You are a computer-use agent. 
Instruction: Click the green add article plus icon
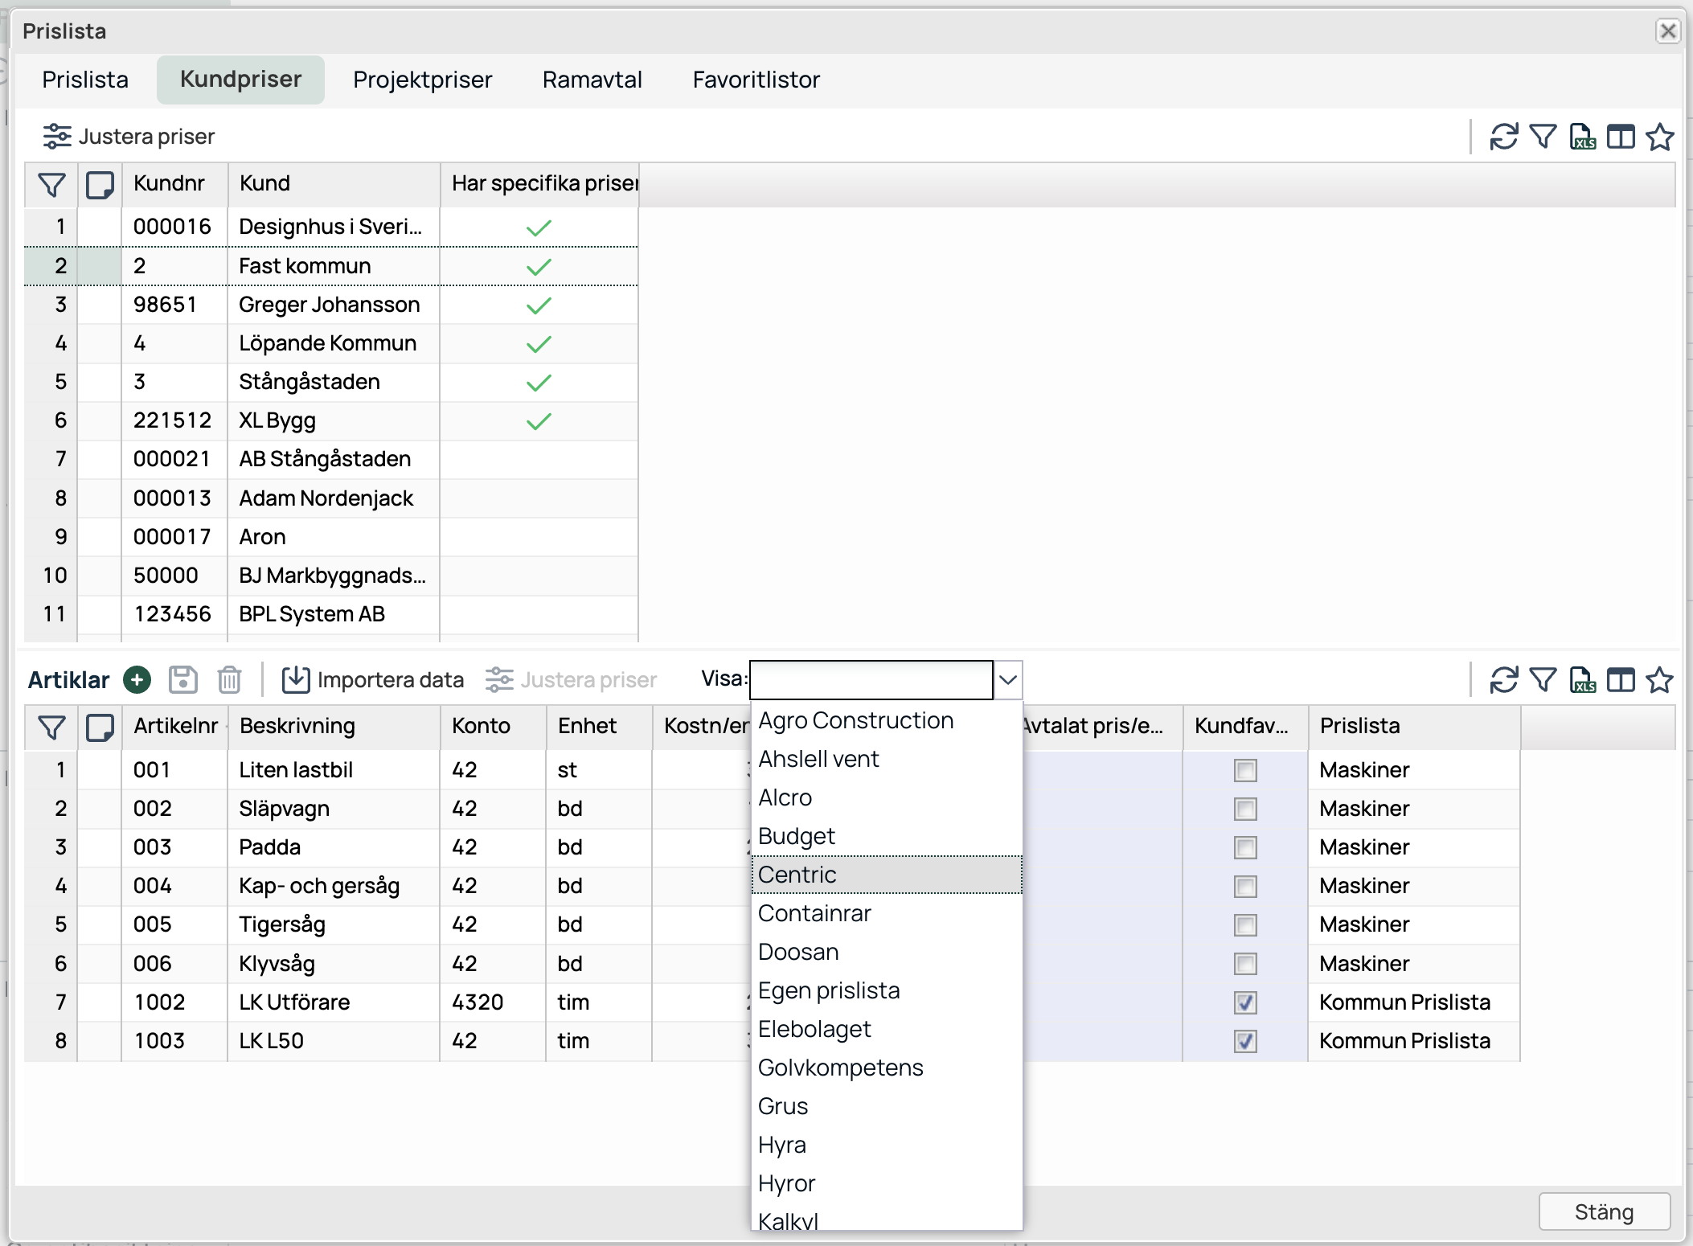point(137,680)
